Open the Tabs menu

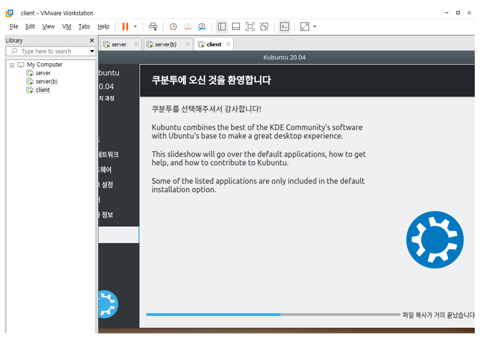pos(84,27)
